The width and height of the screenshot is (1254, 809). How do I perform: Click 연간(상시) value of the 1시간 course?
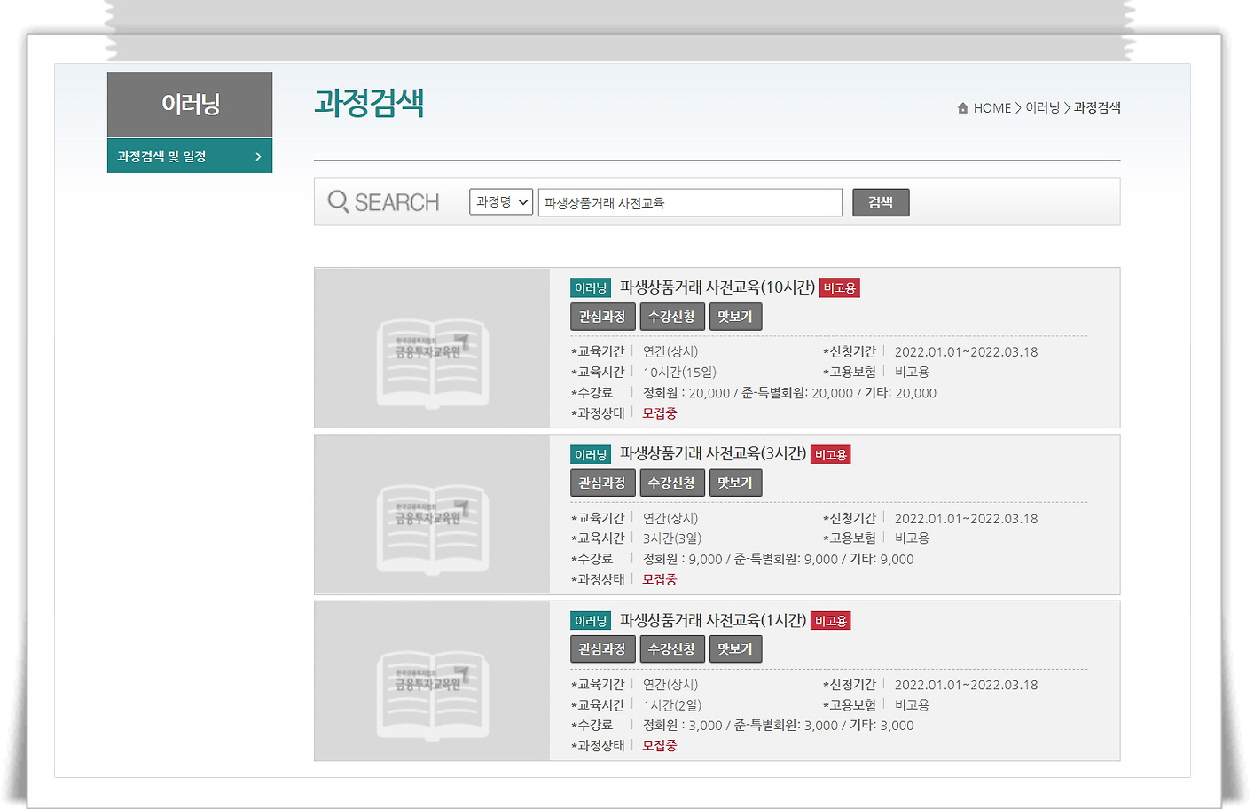point(670,684)
